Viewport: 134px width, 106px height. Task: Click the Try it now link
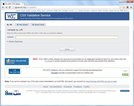point(48,61)
